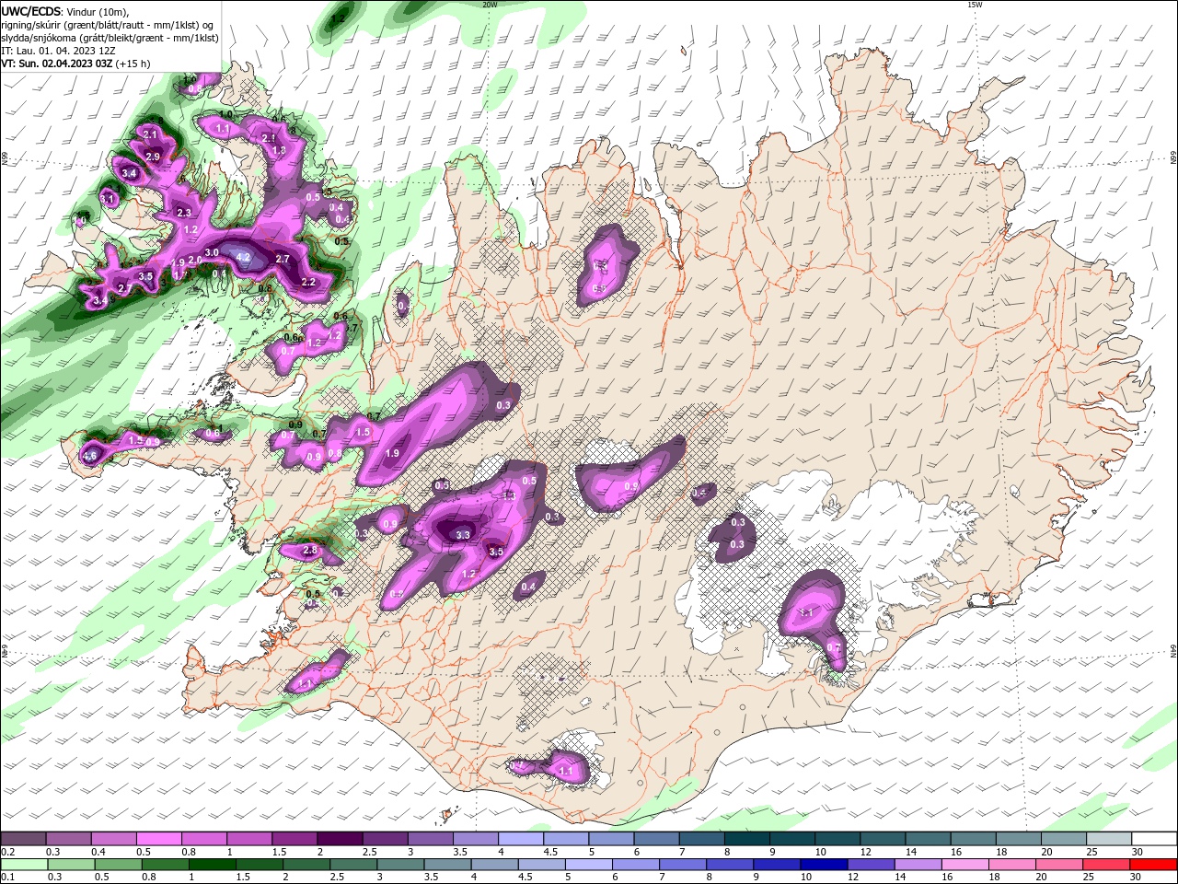Click the '15W' longitude label at top edge
The width and height of the screenshot is (1178, 884).
point(974,5)
